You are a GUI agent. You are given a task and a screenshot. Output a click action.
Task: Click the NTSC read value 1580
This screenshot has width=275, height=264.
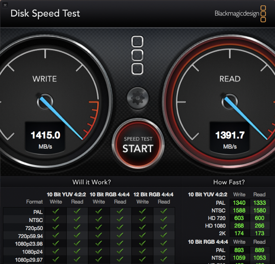tap(260, 210)
